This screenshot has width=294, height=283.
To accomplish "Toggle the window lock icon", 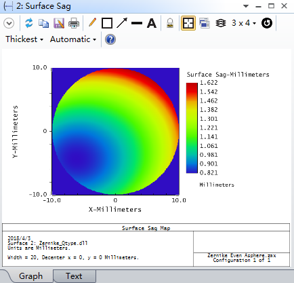I will tap(170, 23).
